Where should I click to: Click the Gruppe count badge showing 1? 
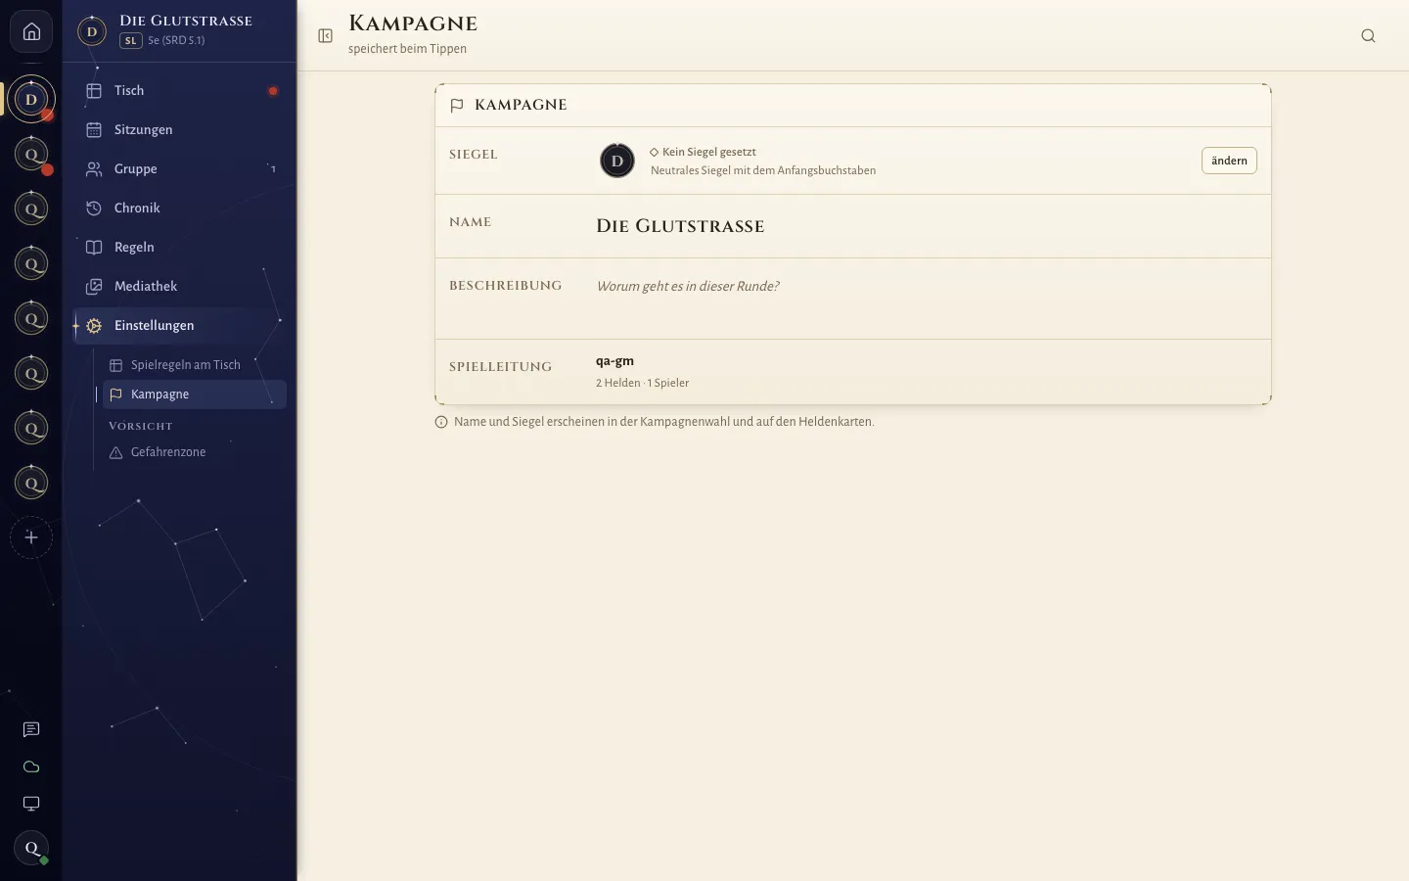(273, 169)
